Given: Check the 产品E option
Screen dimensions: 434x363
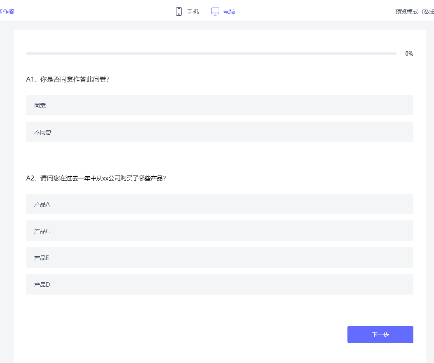Looking at the screenshot, I should click(219, 258).
